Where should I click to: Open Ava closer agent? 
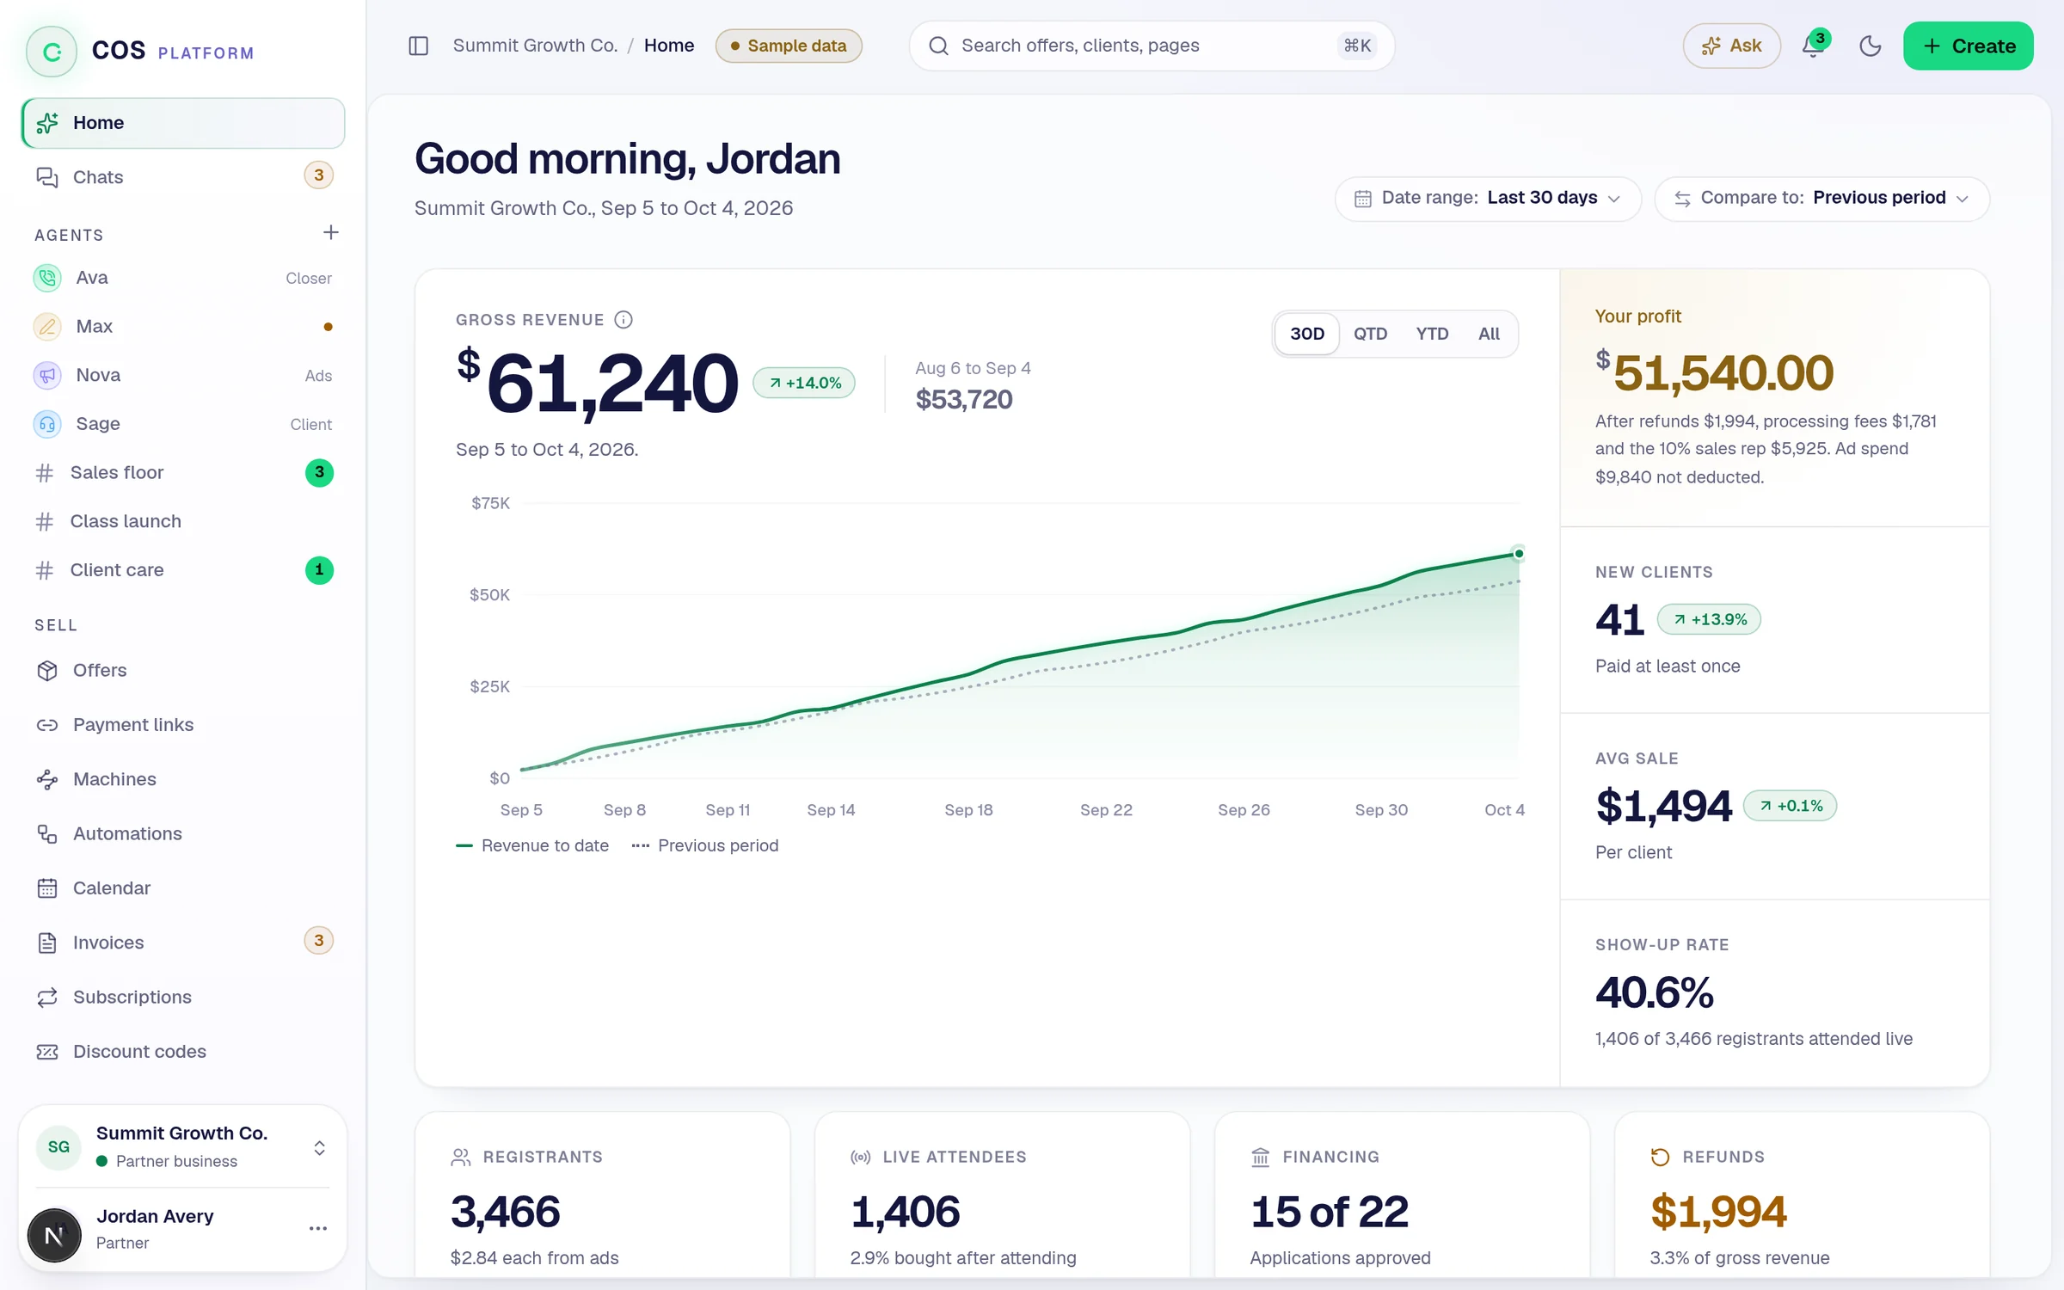(x=183, y=278)
